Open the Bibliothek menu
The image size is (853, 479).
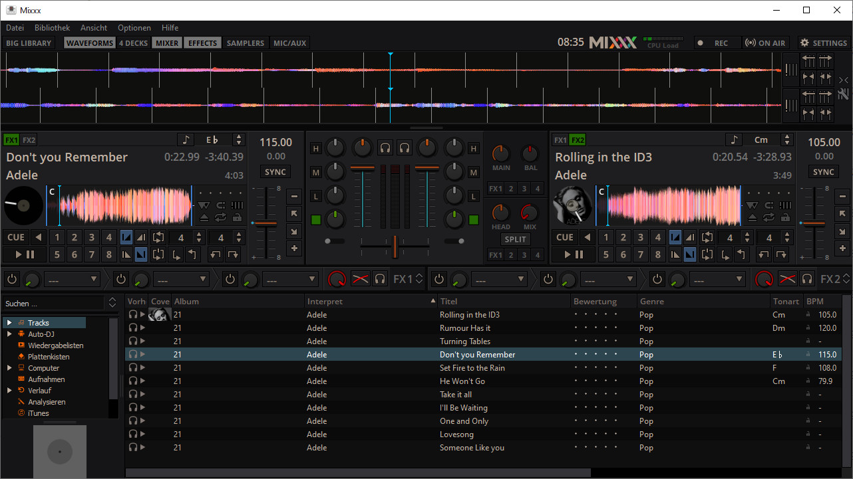[x=52, y=28]
